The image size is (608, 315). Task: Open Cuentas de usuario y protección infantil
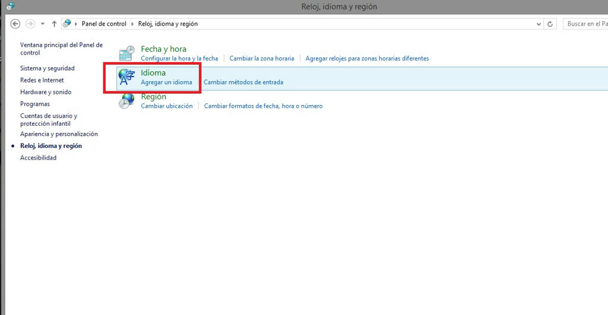click(x=49, y=120)
